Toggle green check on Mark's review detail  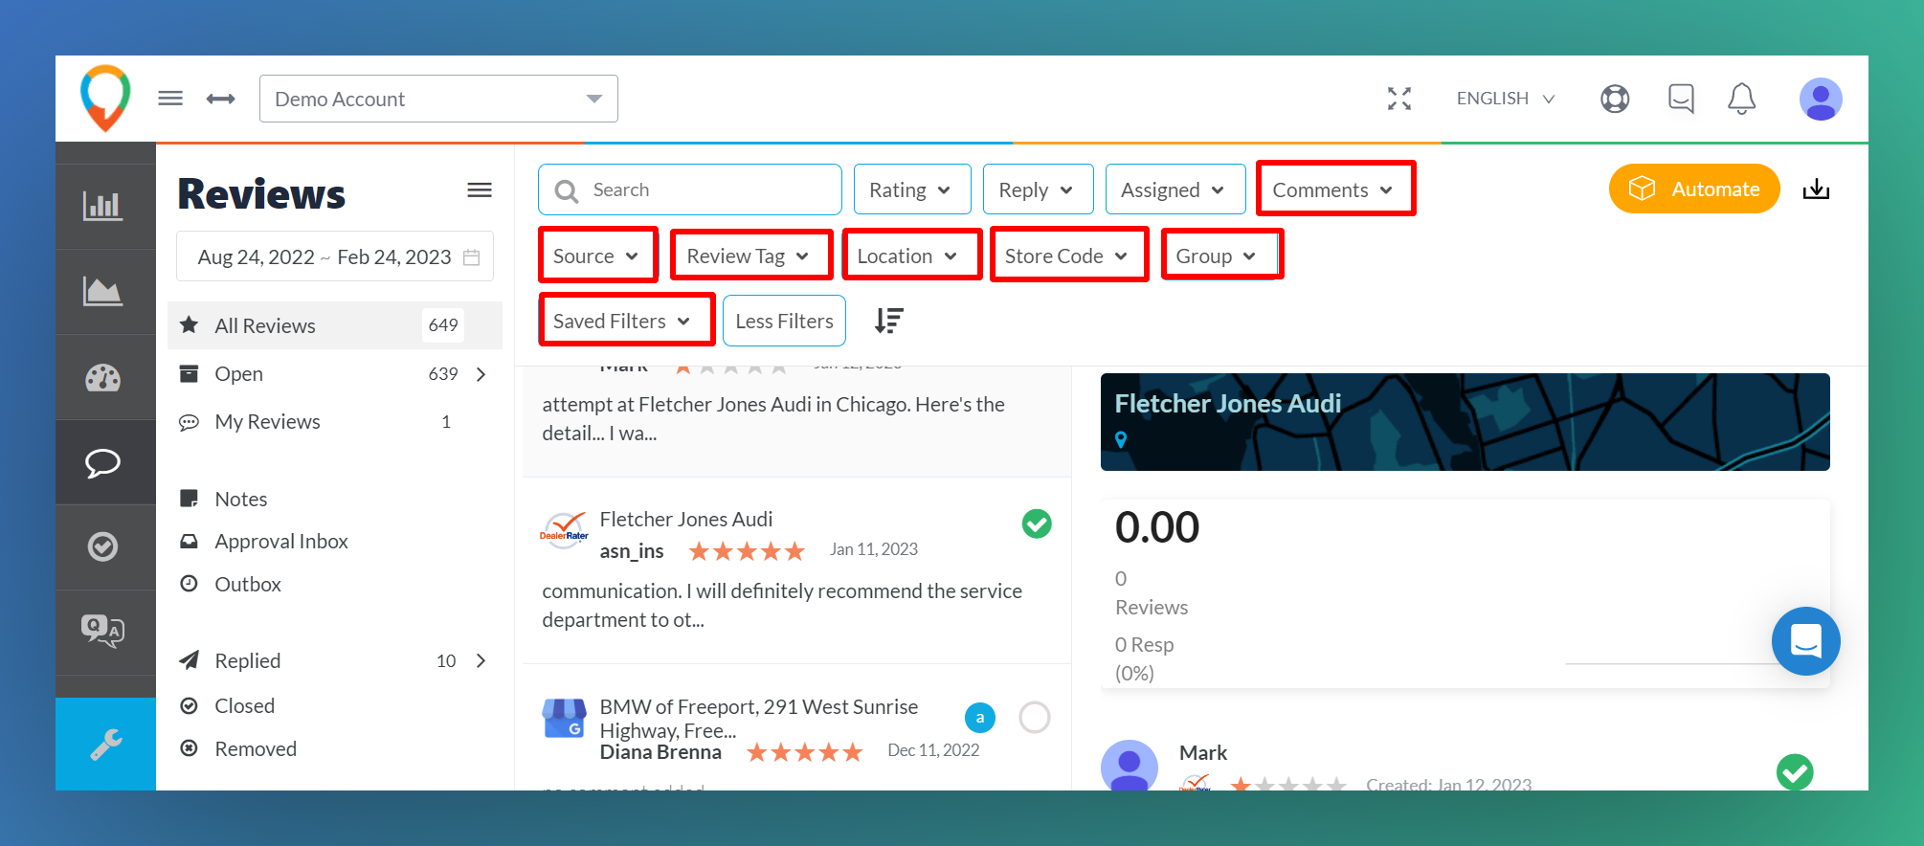pos(1795,772)
